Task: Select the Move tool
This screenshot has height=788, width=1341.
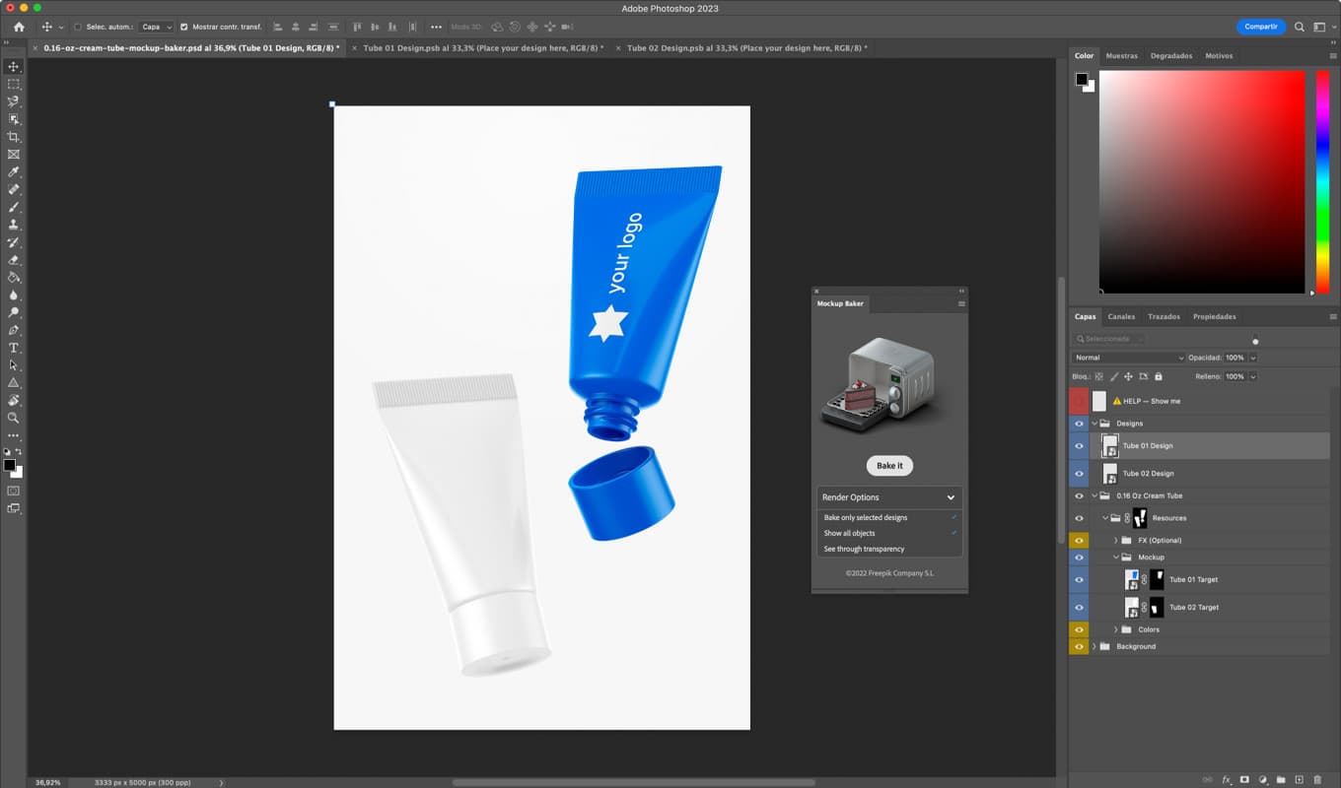Action: coord(14,66)
